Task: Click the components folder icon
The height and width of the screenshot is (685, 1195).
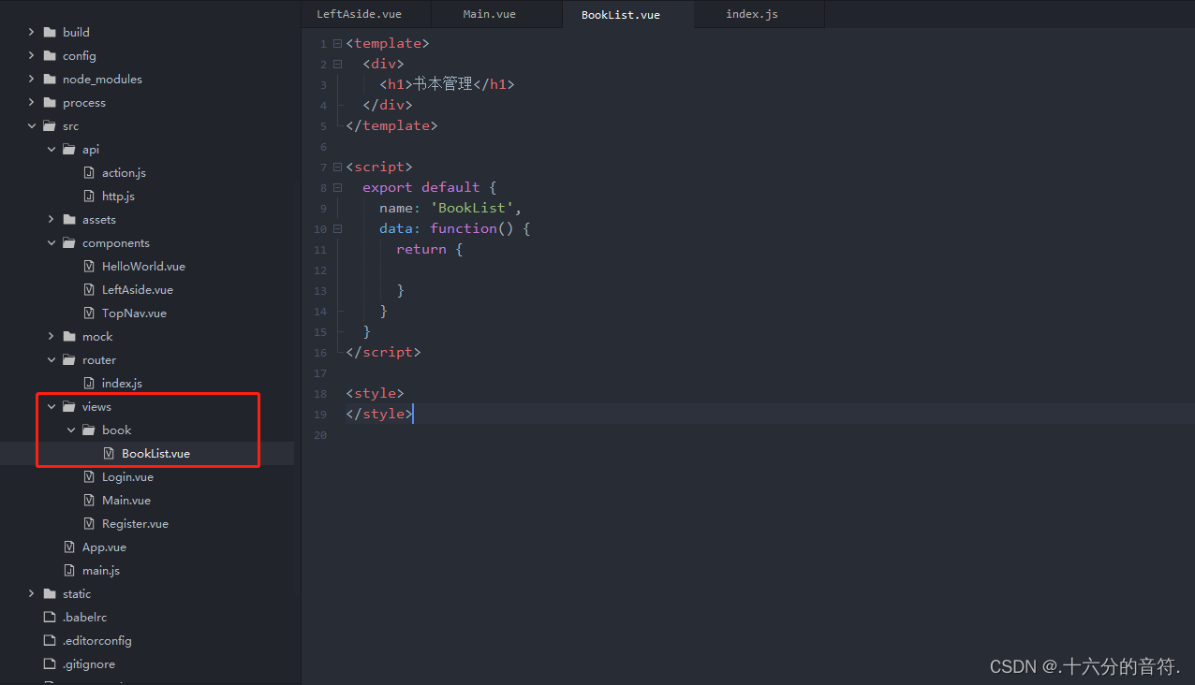Action: click(x=69, y=242)
